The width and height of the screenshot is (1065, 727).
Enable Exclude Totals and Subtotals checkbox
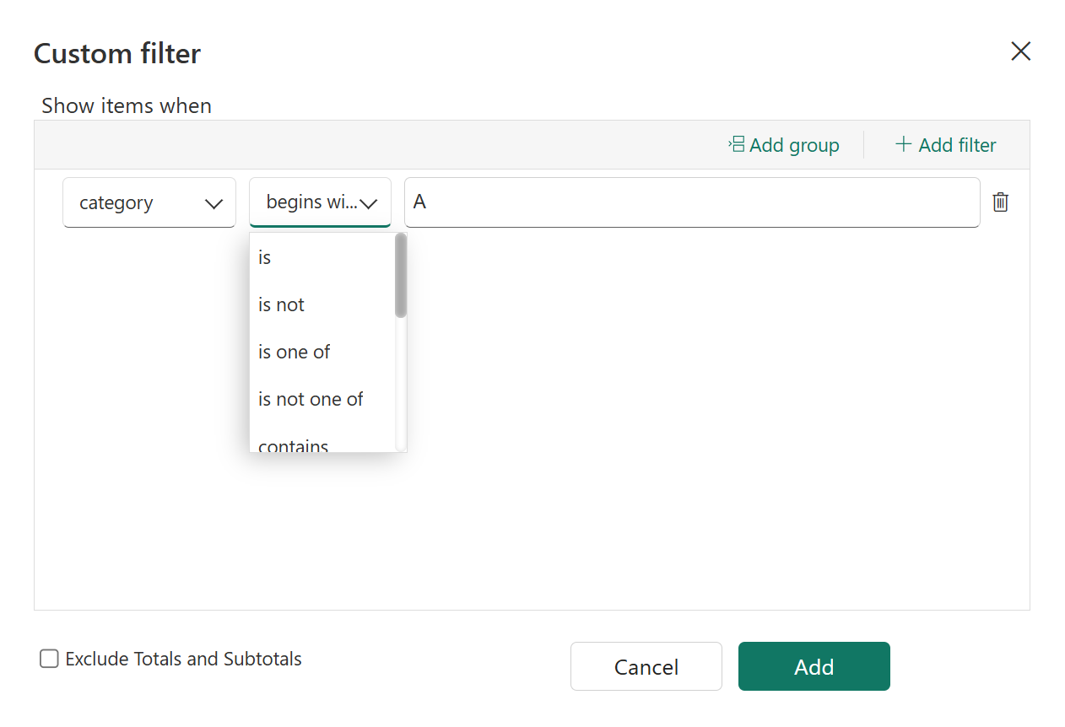(49, 659)
